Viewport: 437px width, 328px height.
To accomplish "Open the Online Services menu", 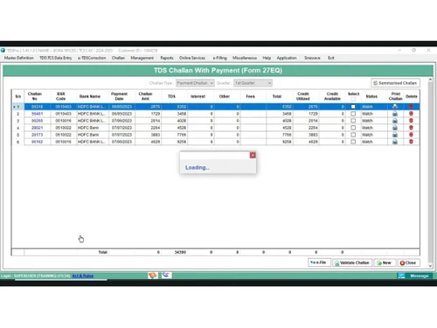I will 192,58.
